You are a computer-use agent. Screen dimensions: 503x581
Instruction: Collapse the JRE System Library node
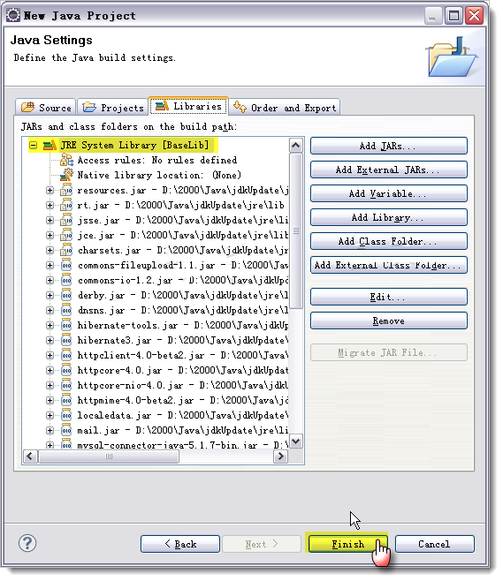(33, 145)
